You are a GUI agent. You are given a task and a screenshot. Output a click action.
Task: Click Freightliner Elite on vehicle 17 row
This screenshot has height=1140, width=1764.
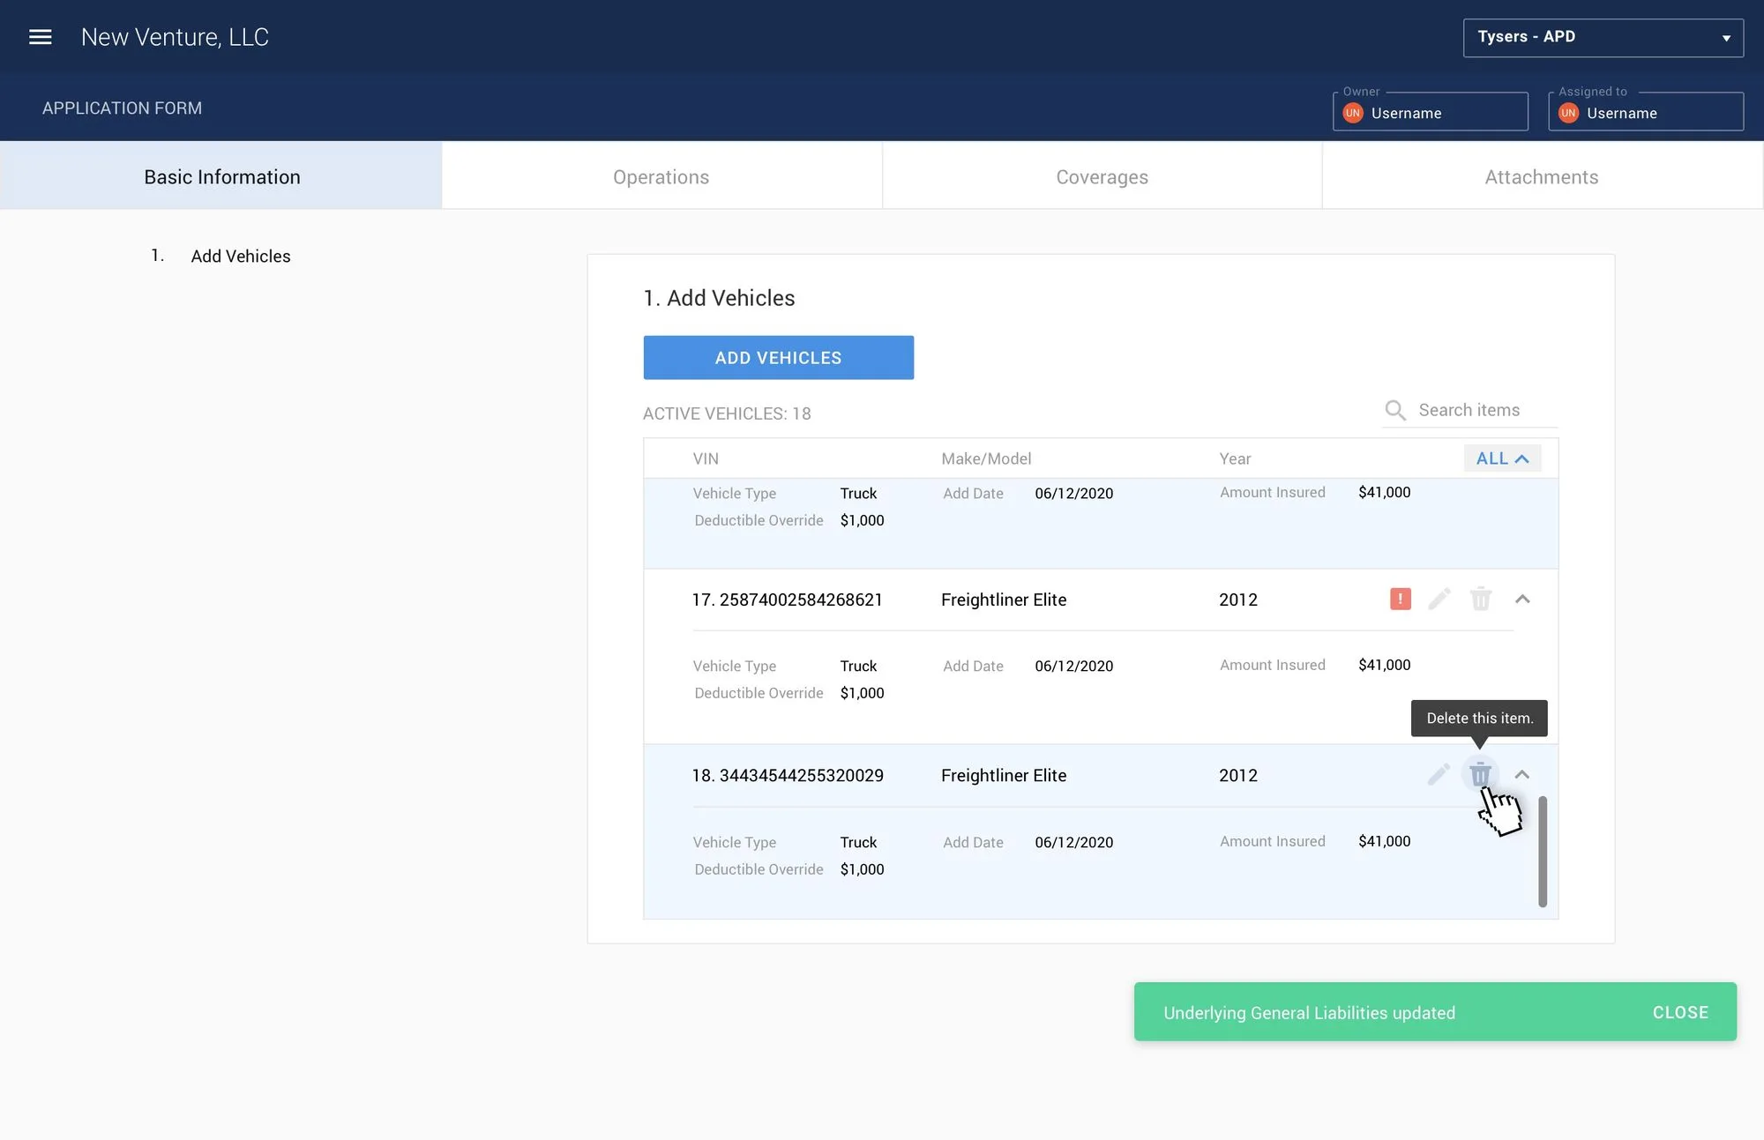(x=1004, y=600)
